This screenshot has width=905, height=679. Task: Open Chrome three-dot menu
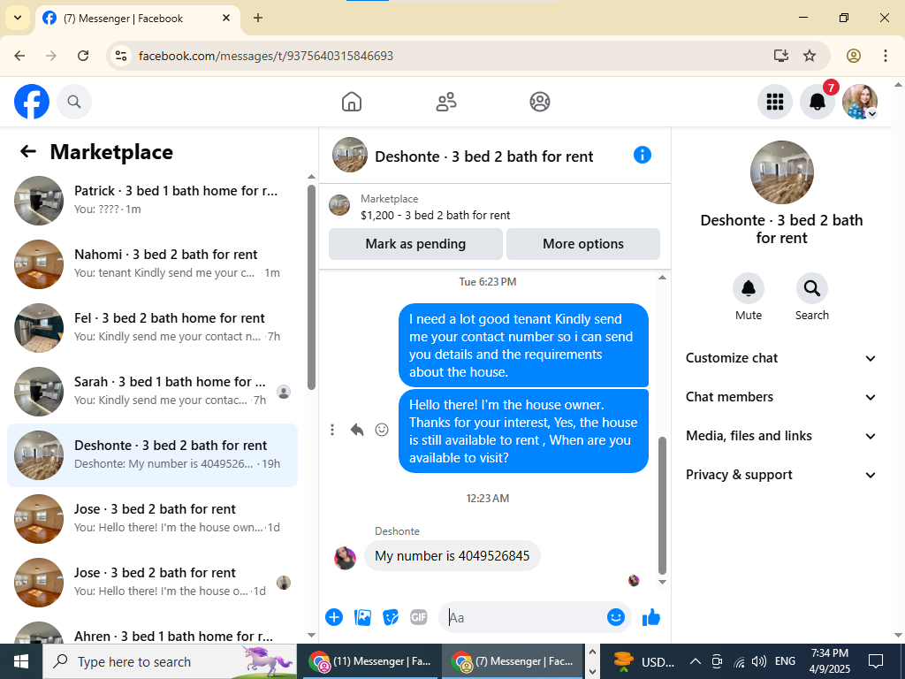886,56
